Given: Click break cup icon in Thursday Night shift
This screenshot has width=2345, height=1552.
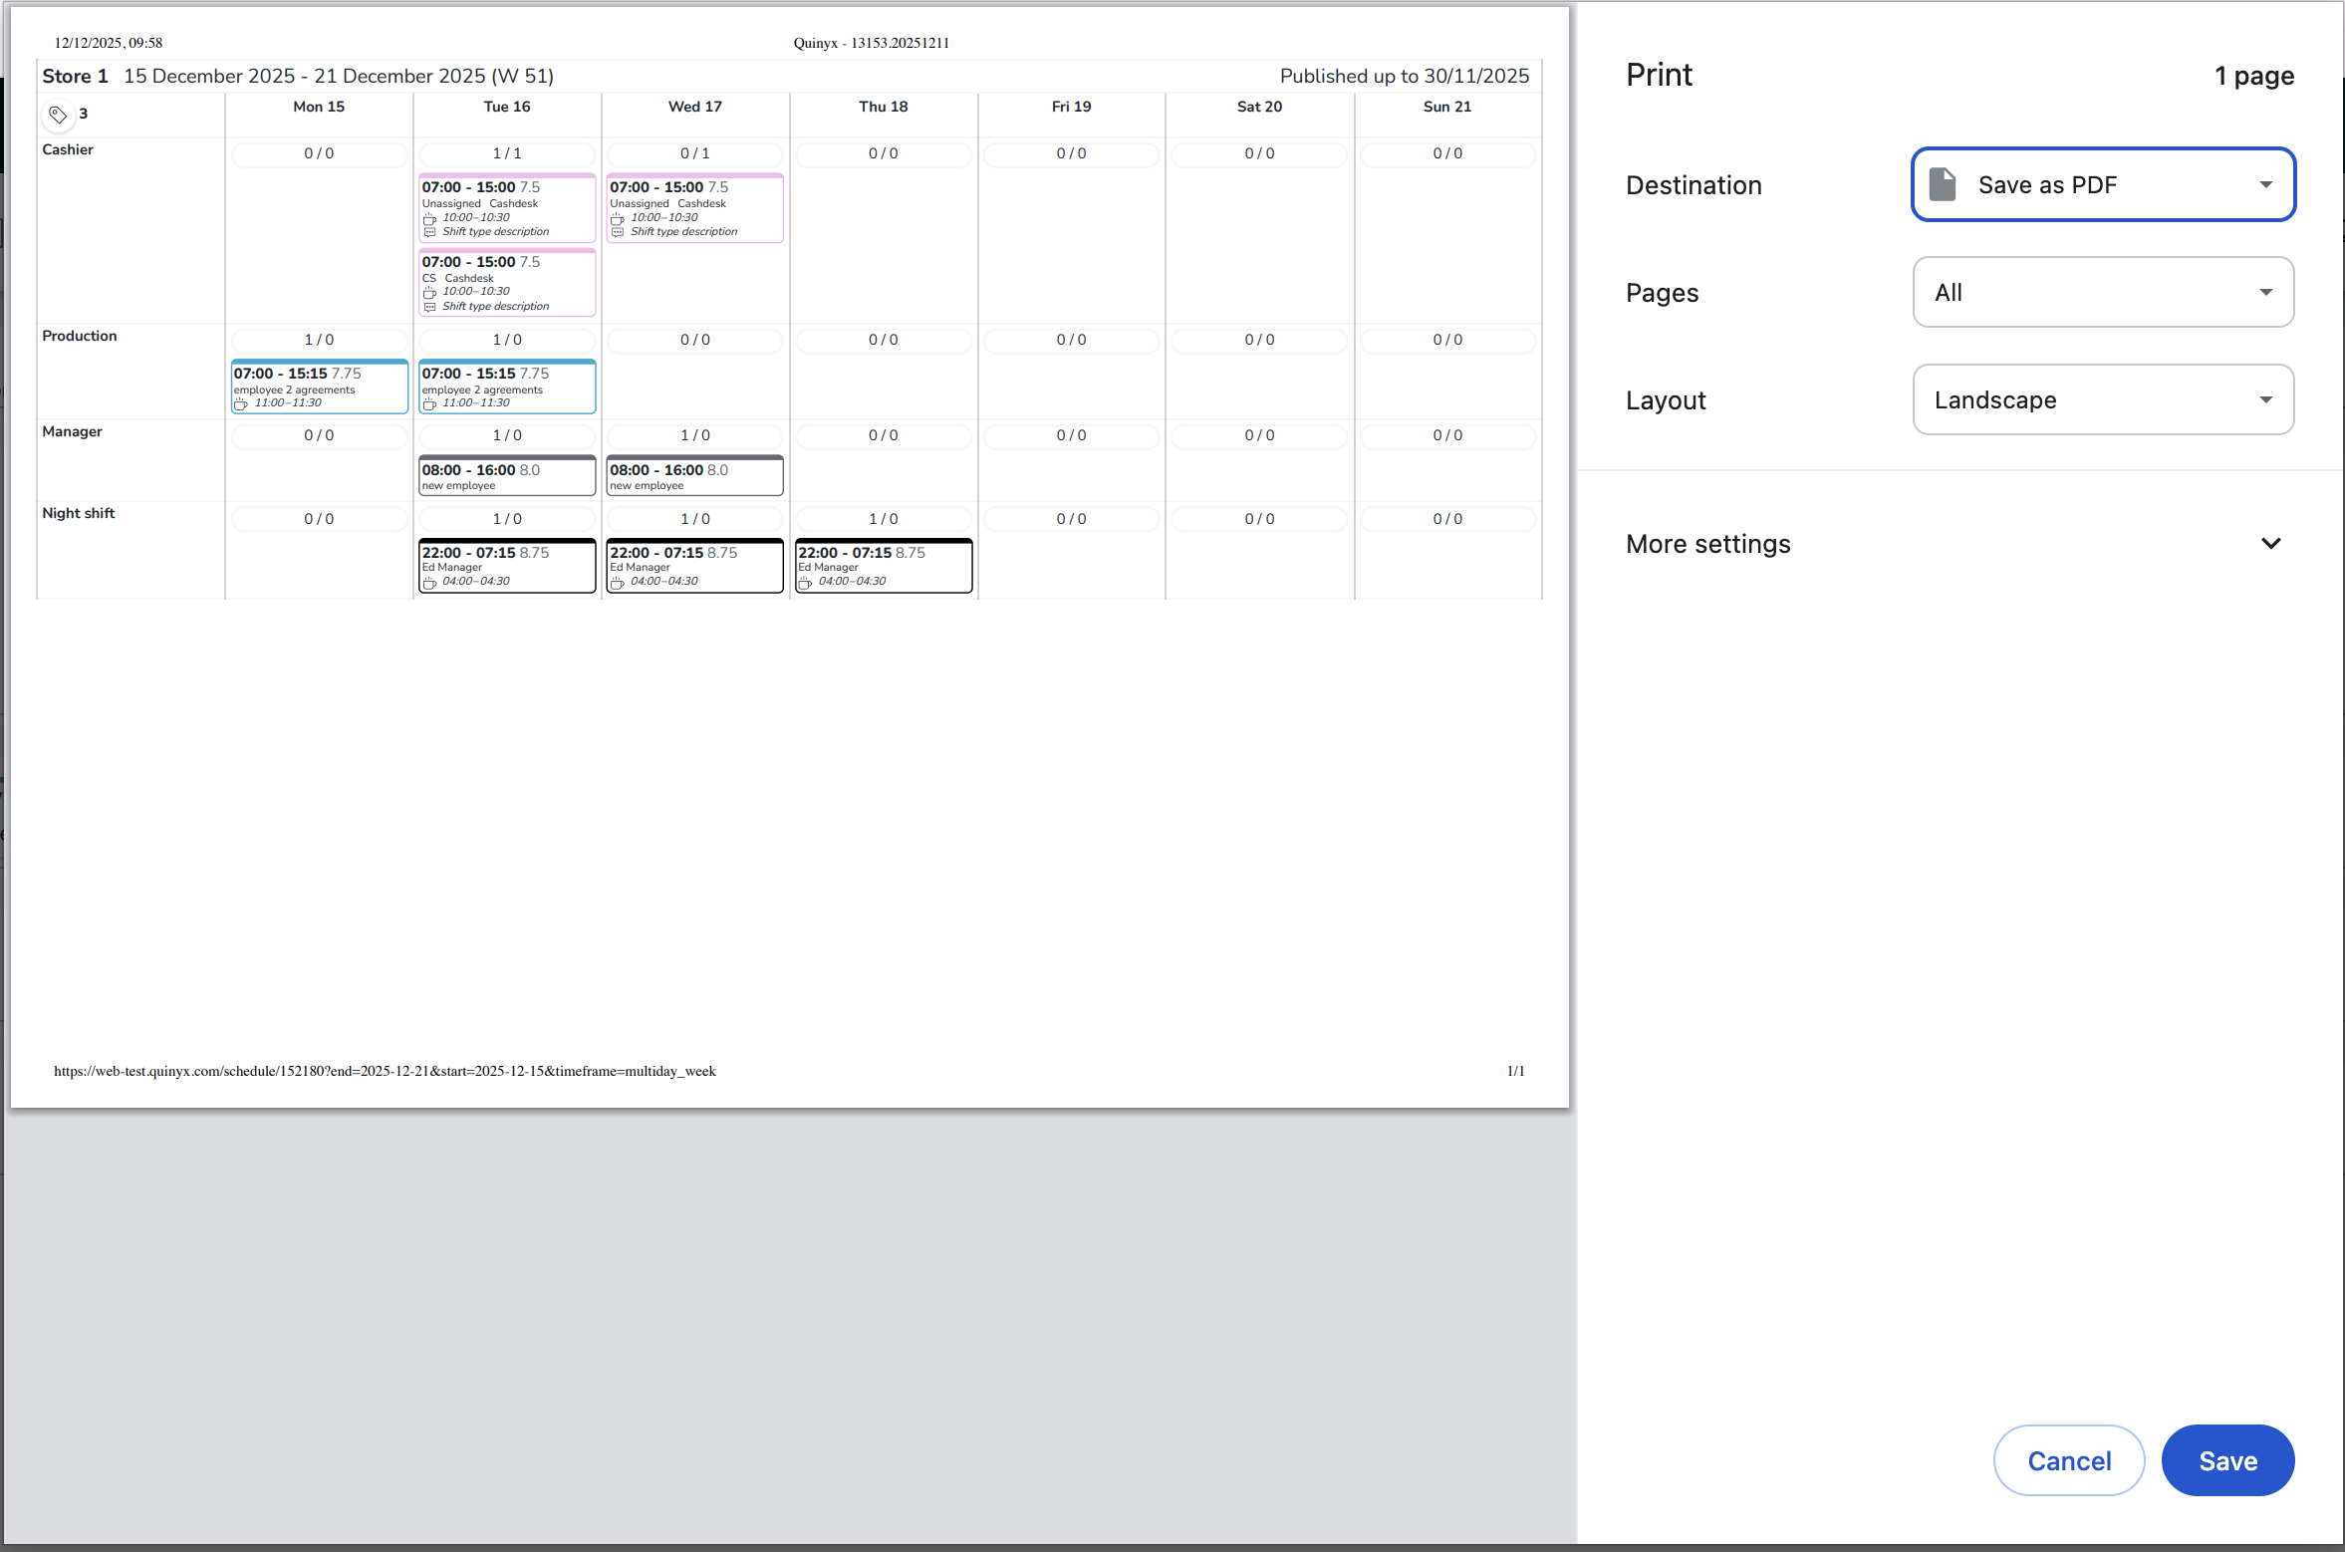Looking at the screenshot, I should [805, 582].
